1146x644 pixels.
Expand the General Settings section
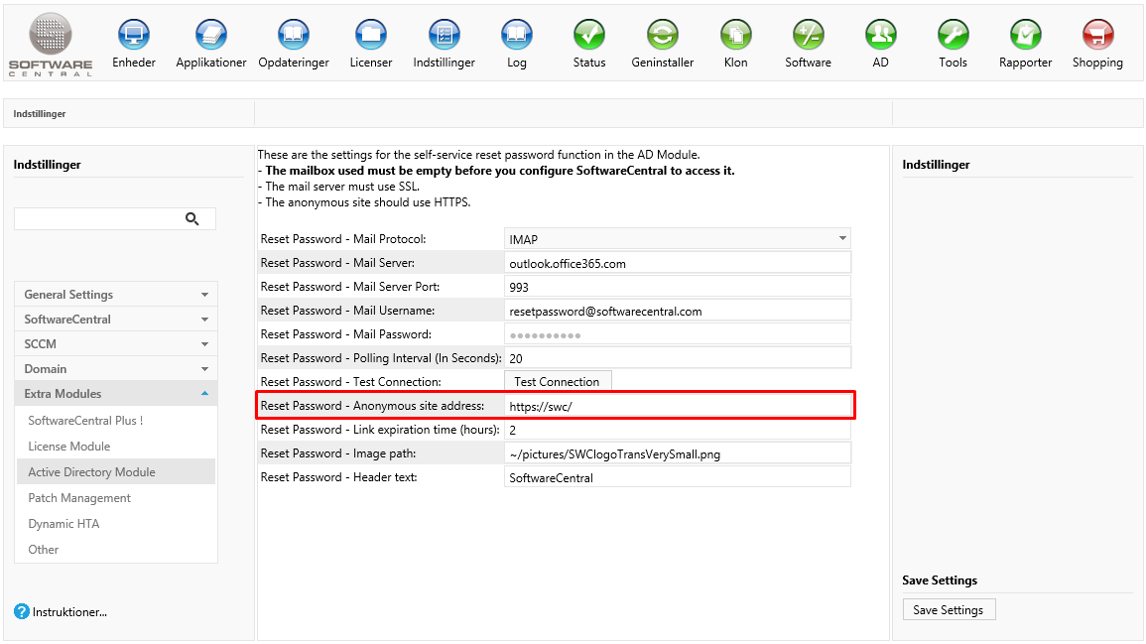pos(116,295)
